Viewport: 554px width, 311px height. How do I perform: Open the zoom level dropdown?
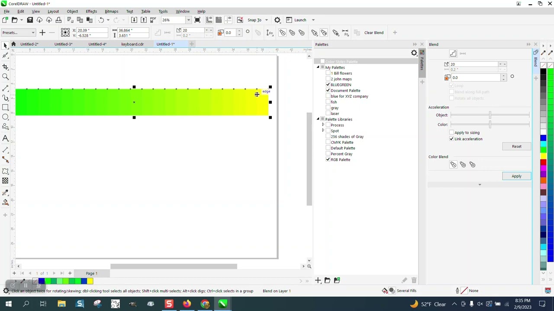(188, 20)
